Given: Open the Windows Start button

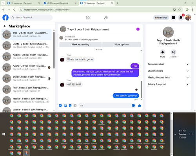Looking at the screenshot, I should 4,134.
